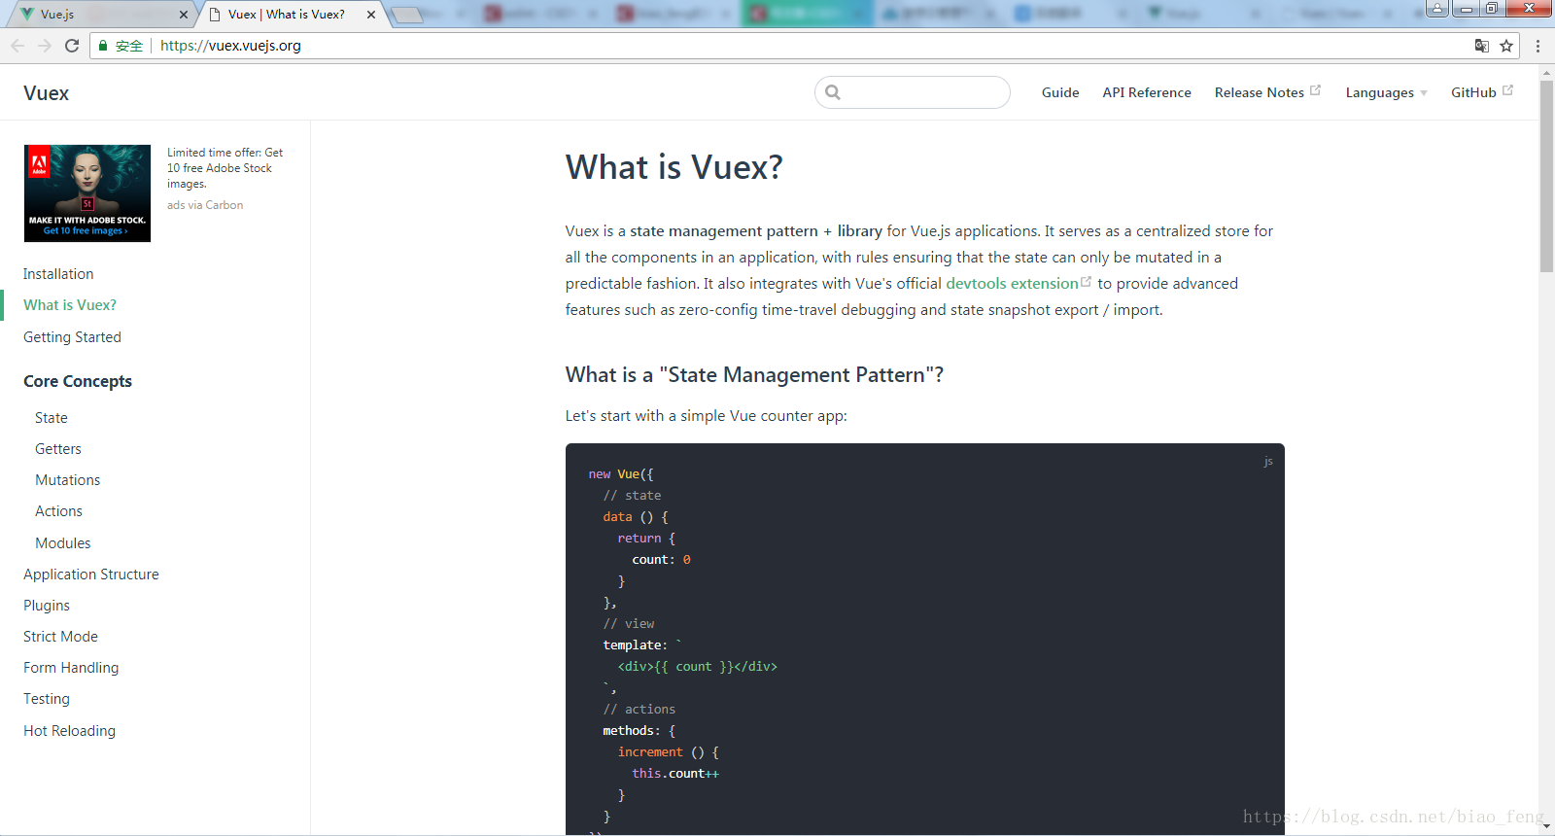Open a new browser tab
This screenshot has width=1555, height=836.
pyautogui.click(x=408, y=15)
